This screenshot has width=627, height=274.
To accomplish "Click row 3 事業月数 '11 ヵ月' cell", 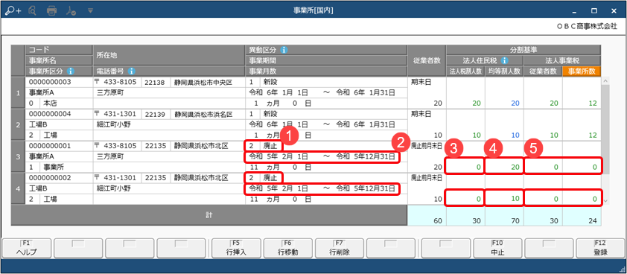I will pos(326,167).
